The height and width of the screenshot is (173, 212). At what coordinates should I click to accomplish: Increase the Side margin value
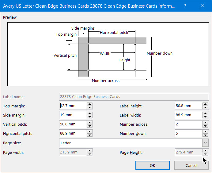click(x=89, y=113)
